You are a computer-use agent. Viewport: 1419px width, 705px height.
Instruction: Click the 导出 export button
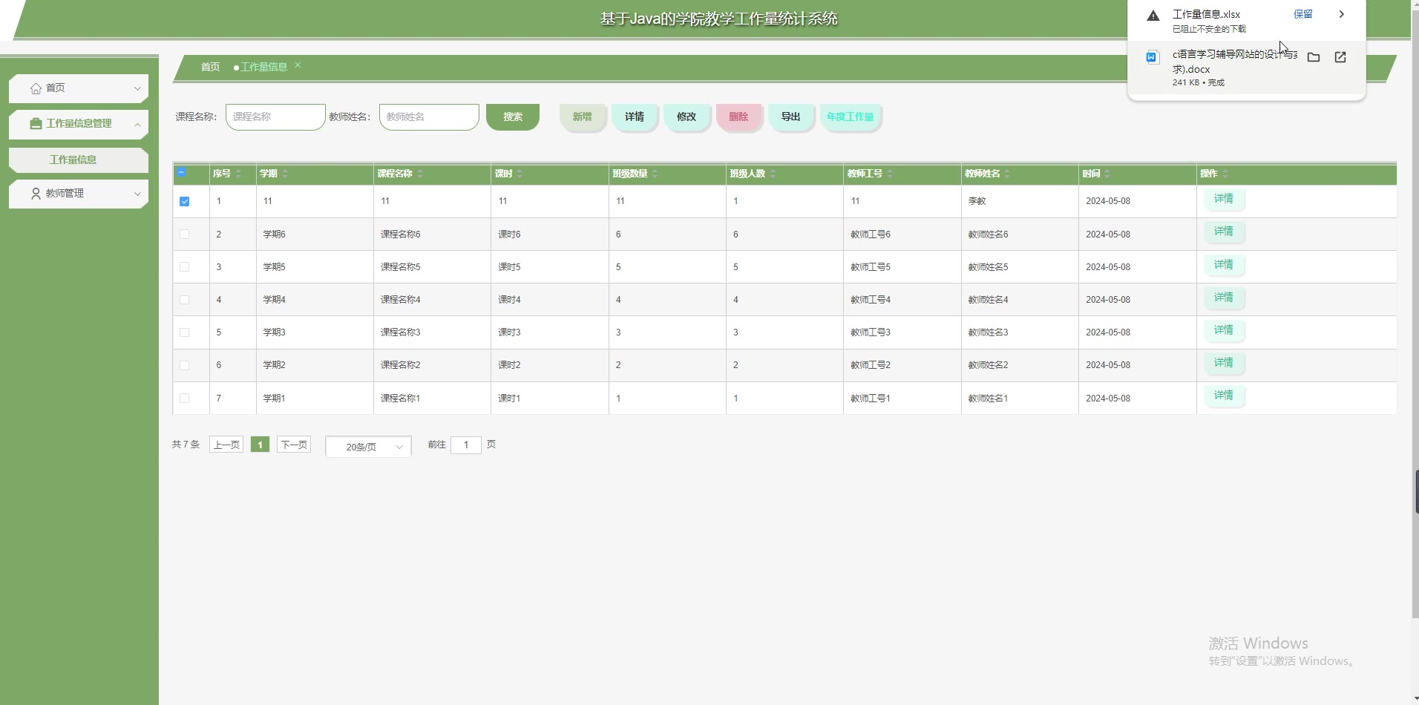point(790,117)
